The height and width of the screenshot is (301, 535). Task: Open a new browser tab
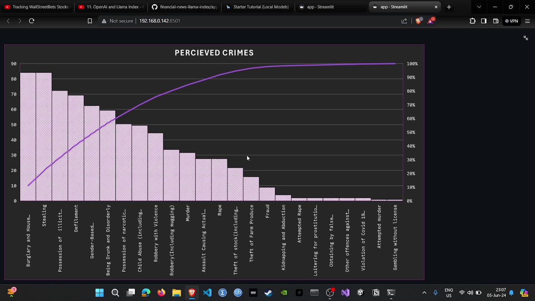449,7
